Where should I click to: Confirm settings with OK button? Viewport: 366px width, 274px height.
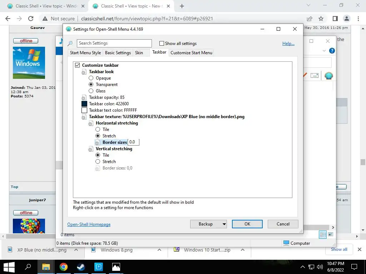click(x=247, y=224)
